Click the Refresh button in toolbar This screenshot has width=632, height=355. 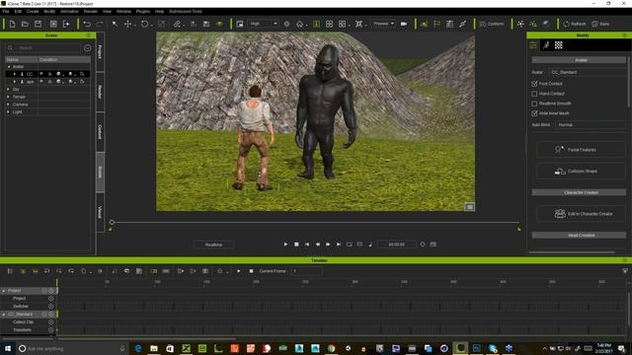(x=575, y=24)
